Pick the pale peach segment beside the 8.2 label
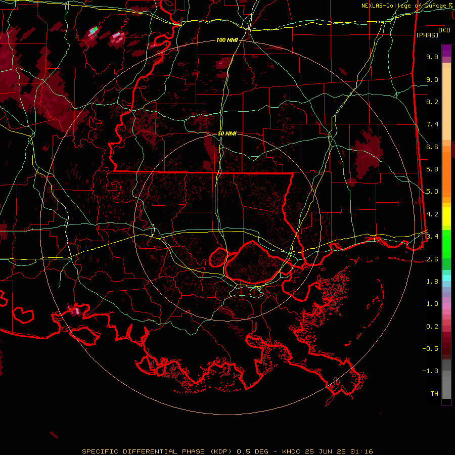Viewport: 455px width, 455px height. click(x=446, y=104)
